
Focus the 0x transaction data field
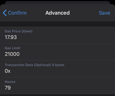point(8,71)
